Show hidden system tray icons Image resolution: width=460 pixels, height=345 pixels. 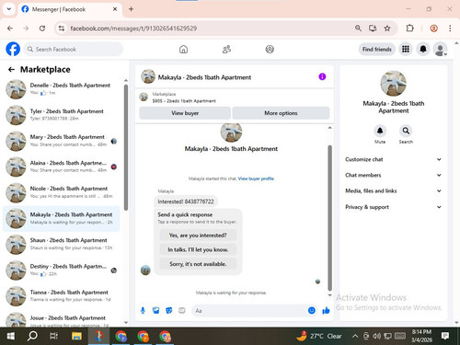pyautogui.click(x=355, y=336)
